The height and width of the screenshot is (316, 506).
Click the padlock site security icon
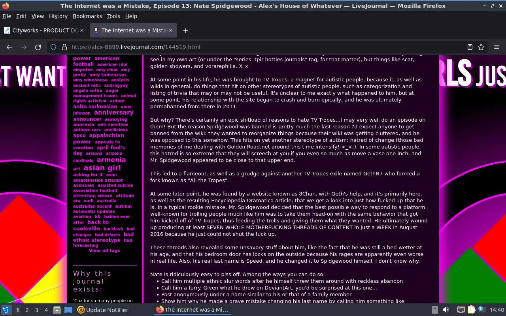tap(64, 47)
